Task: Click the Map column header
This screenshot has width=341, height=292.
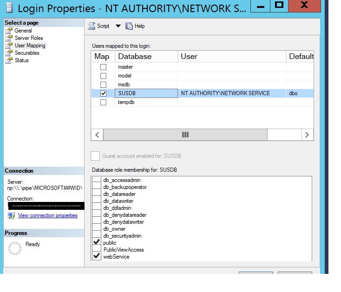Action: pos(103,57)
